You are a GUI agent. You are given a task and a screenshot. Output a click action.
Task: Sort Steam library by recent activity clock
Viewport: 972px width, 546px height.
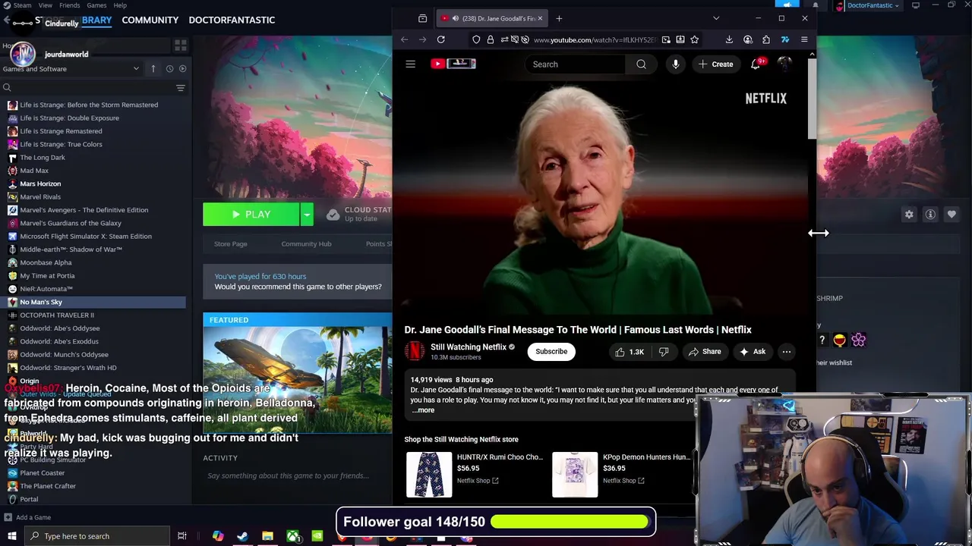click(169, 69)
